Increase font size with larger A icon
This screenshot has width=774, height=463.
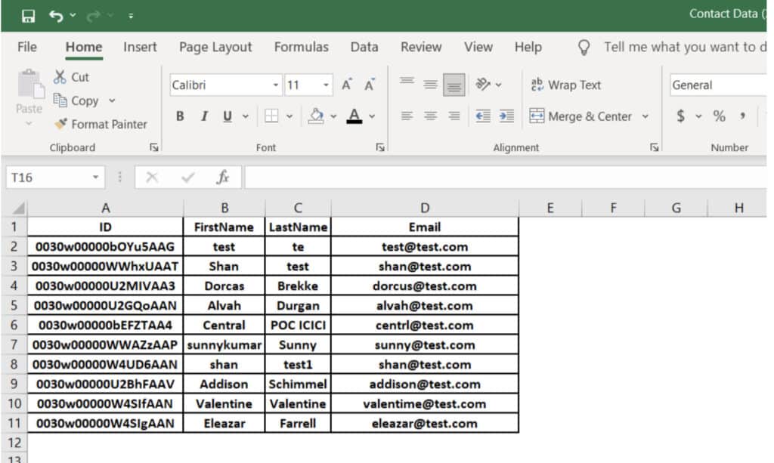[346, 85]
